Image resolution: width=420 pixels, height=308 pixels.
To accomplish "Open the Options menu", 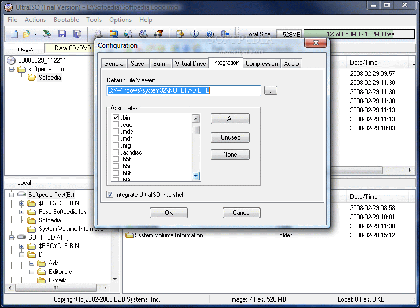I will click(x=120, y=20).
